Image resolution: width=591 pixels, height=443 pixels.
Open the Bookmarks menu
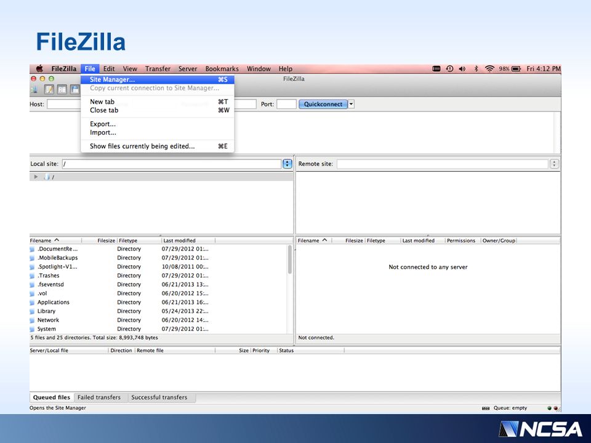pos(222,68)
